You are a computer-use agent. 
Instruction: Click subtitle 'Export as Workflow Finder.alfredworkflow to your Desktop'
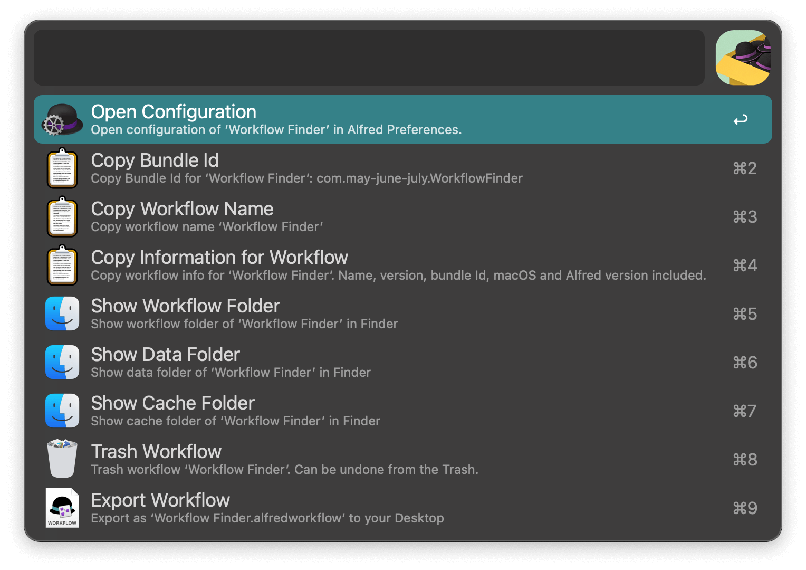point(267,518)
